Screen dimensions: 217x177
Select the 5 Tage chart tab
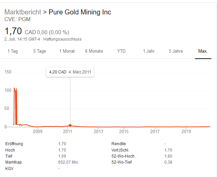40,51
